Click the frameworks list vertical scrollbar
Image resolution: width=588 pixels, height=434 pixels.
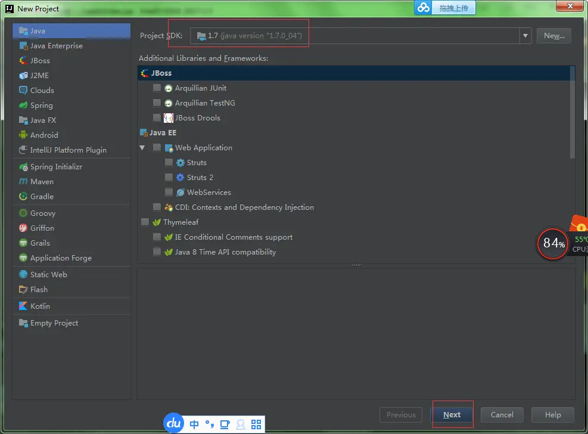pos(573,113)
